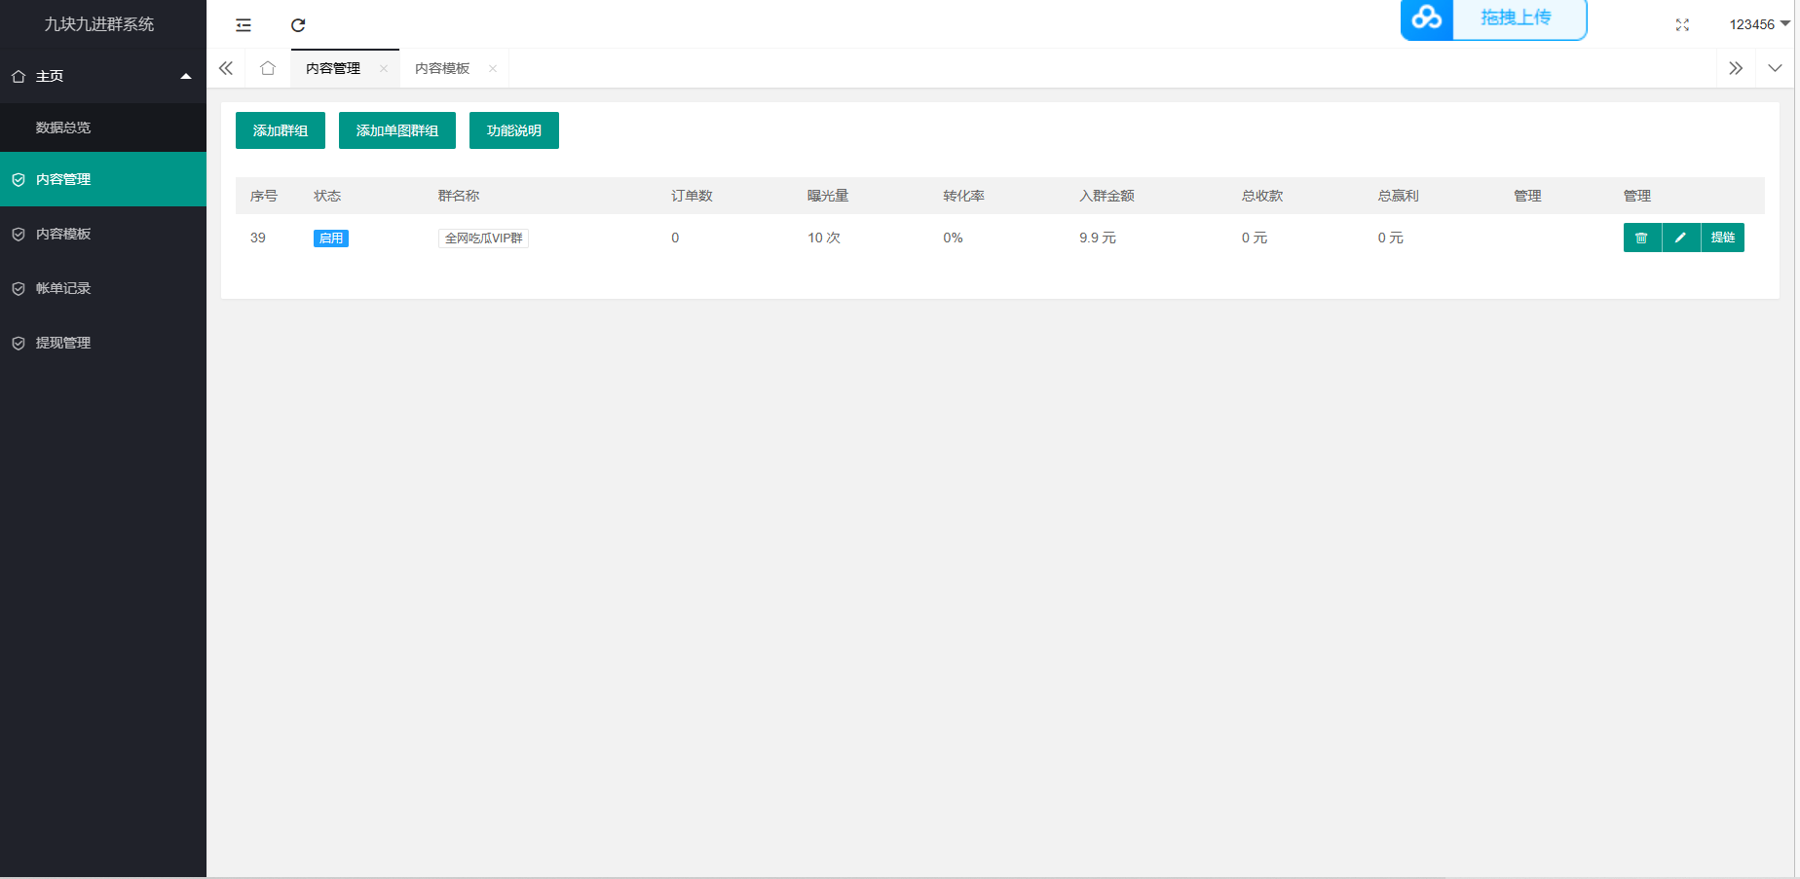Screen dimensions: 1800x879
Task: Expand the tab options chevron dropdown
Action: [x=1775, y=68]
